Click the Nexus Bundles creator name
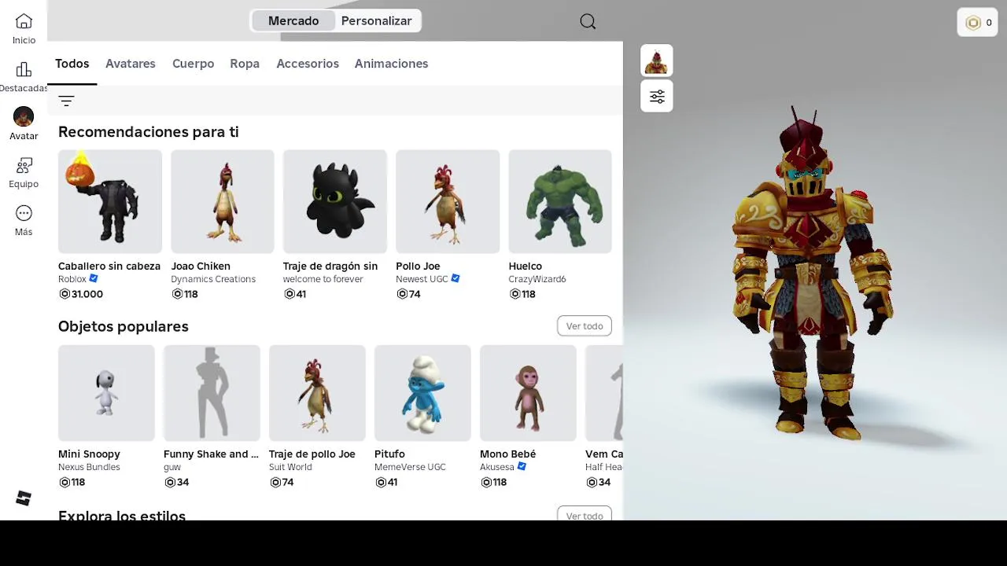This screenshot has height=566, width=1007. click(89, 467)
